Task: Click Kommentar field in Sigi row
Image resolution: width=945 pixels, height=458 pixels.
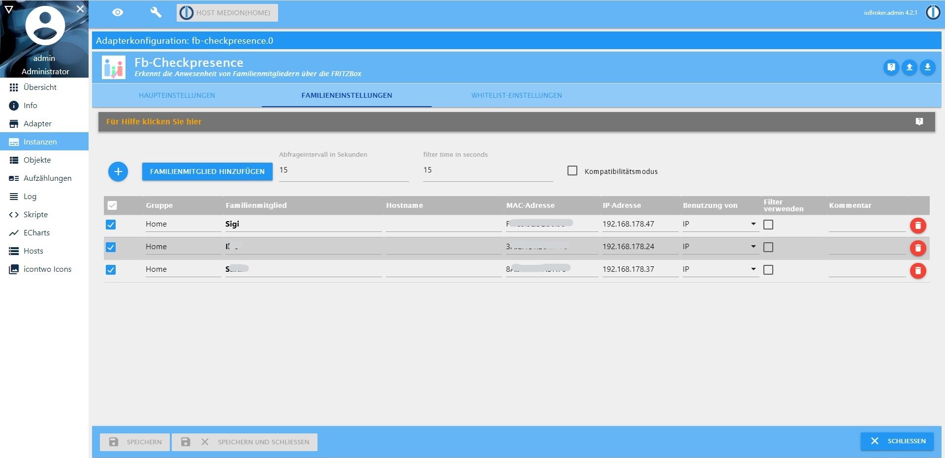Action: point(867,224)
